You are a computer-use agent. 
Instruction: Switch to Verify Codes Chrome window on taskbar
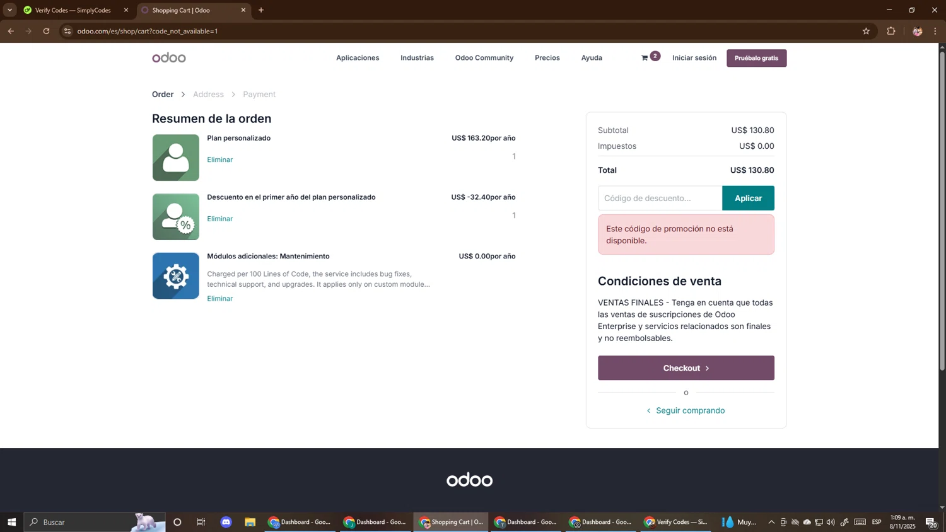675,522
